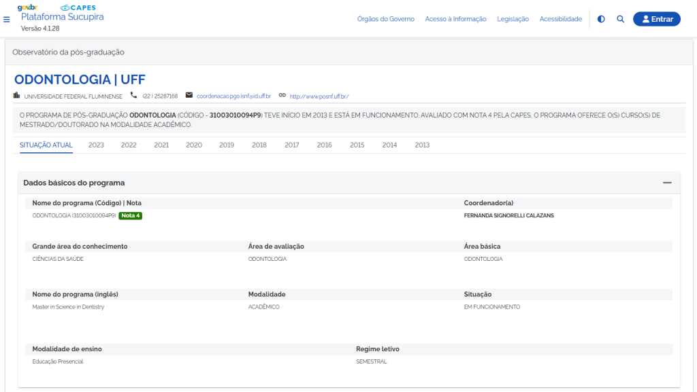697x392 pixels.
Task: Click the Coordenador(a) column label
Action: 489,203
